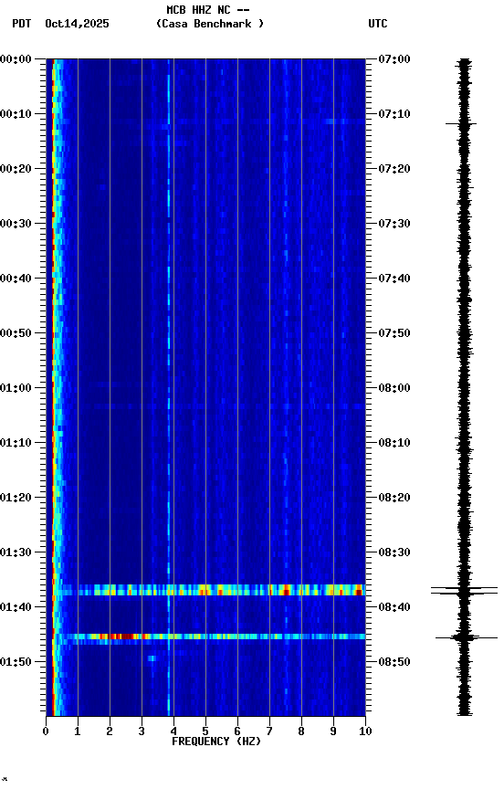Click the "(Casa Benchmark )" subtitle
The height and width of the screenshot is (789, 504).
209,23
